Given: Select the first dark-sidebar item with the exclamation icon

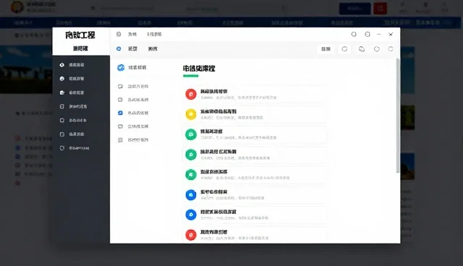Looking at the screenshot, I should 72,65.
